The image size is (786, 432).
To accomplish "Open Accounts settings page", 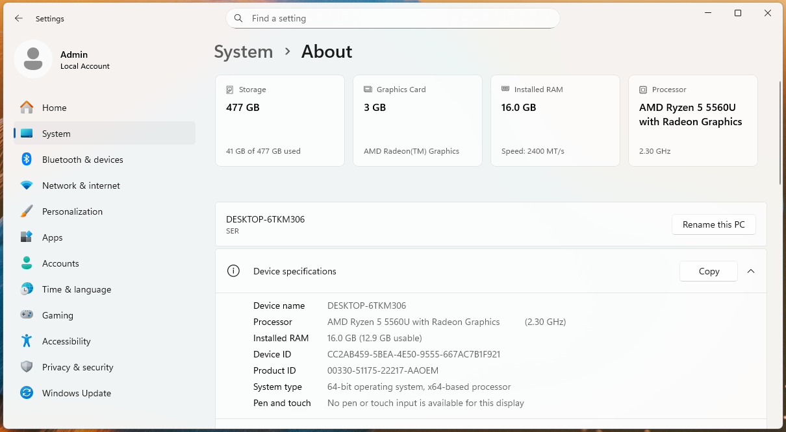I will [x=60, y=263].
